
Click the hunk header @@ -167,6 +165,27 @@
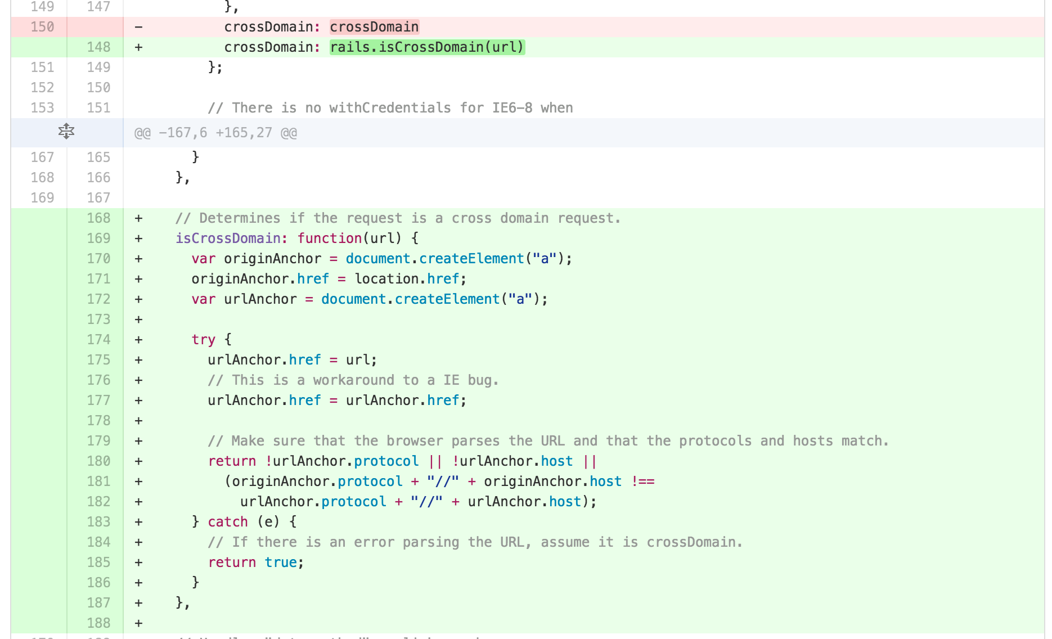pyautogui.click(x=215, y=133)
